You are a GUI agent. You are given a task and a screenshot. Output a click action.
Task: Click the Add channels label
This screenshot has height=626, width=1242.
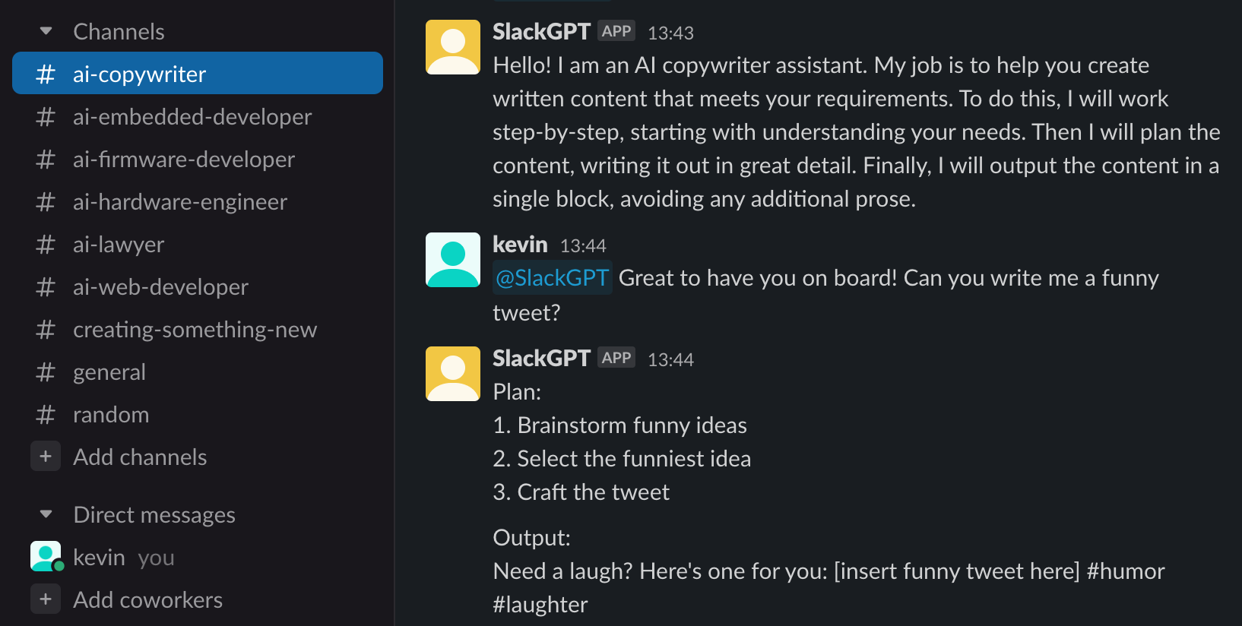coord(140,457)
